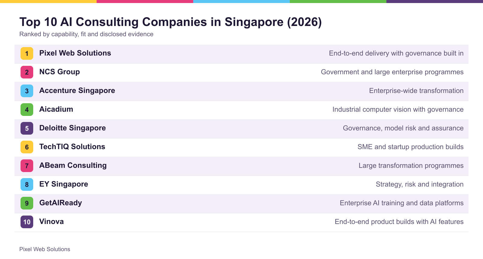Click 'Strategy, risk and integration' description

tap(420, 184)
